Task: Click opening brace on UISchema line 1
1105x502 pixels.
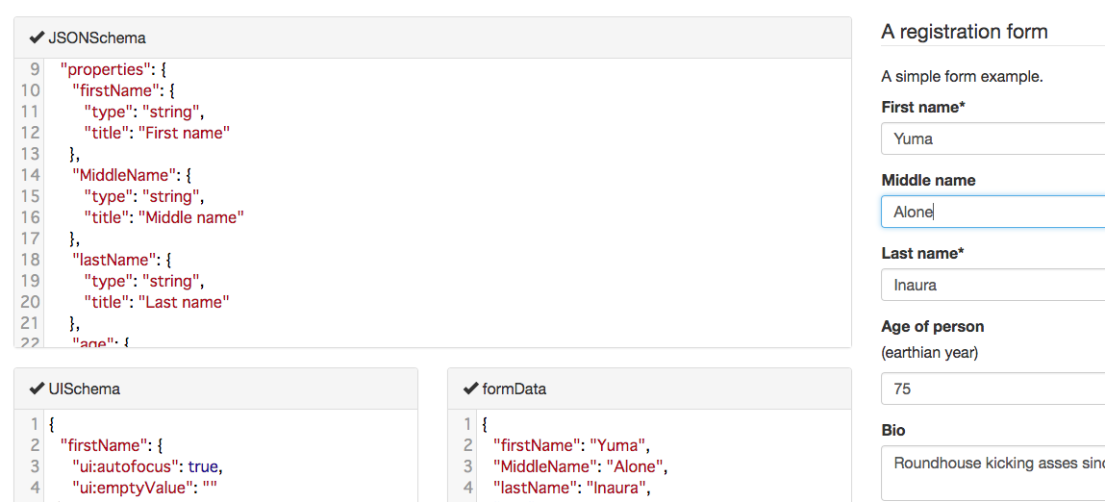Action: (52, 424)
